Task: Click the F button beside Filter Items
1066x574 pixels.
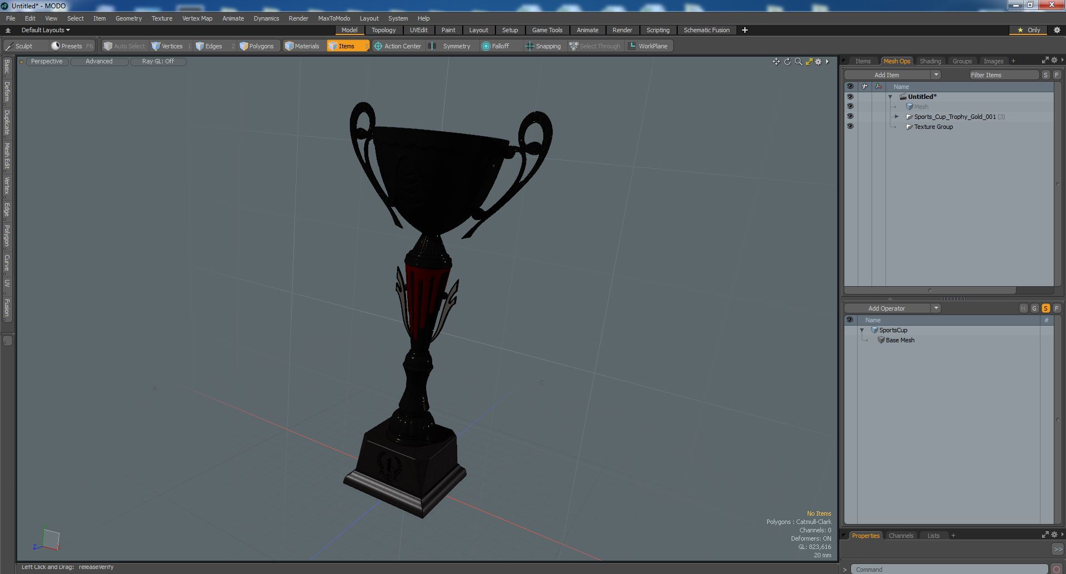Action: click(x=1057, y=75)
